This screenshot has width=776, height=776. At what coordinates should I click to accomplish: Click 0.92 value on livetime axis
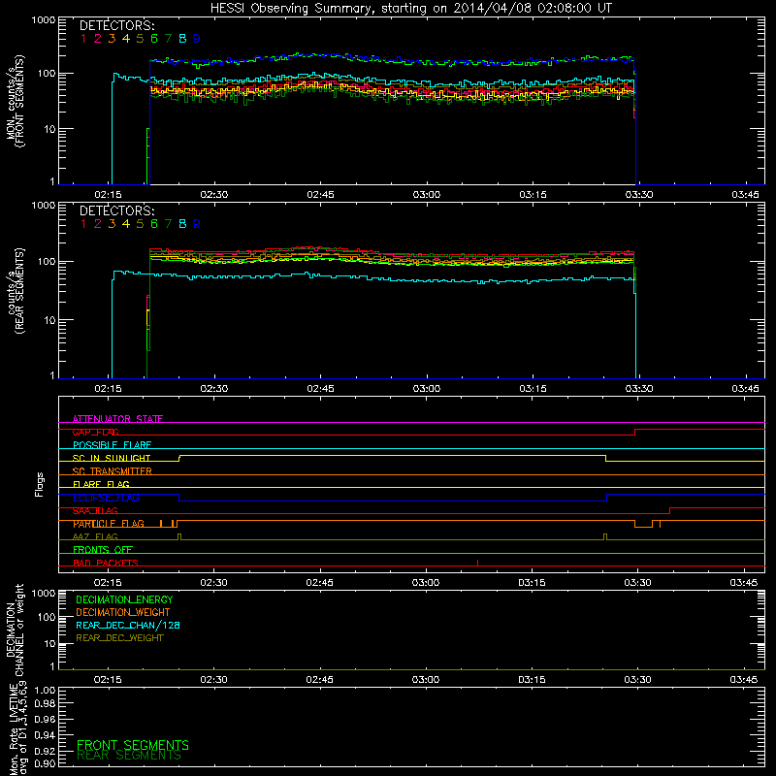pyautogui.click(x=45, y=751)
